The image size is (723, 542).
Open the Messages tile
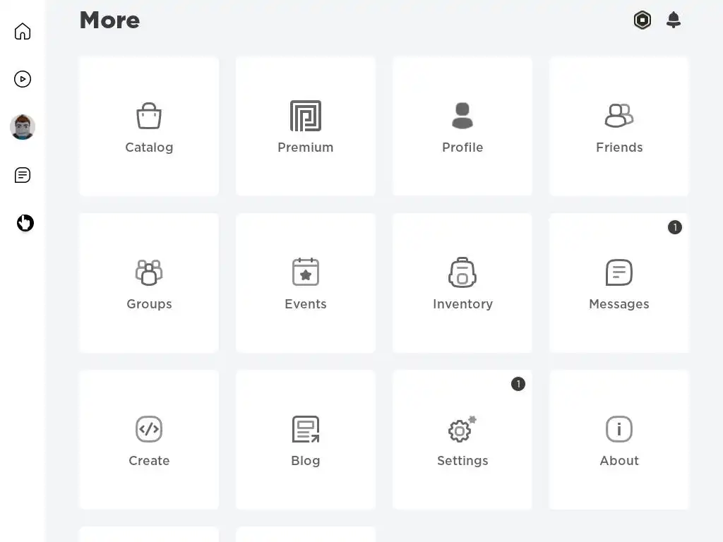[619, 283]
